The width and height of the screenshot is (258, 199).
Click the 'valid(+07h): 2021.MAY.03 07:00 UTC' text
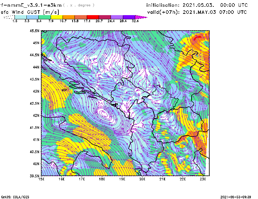pyautogui.click(x=197, y=12)
